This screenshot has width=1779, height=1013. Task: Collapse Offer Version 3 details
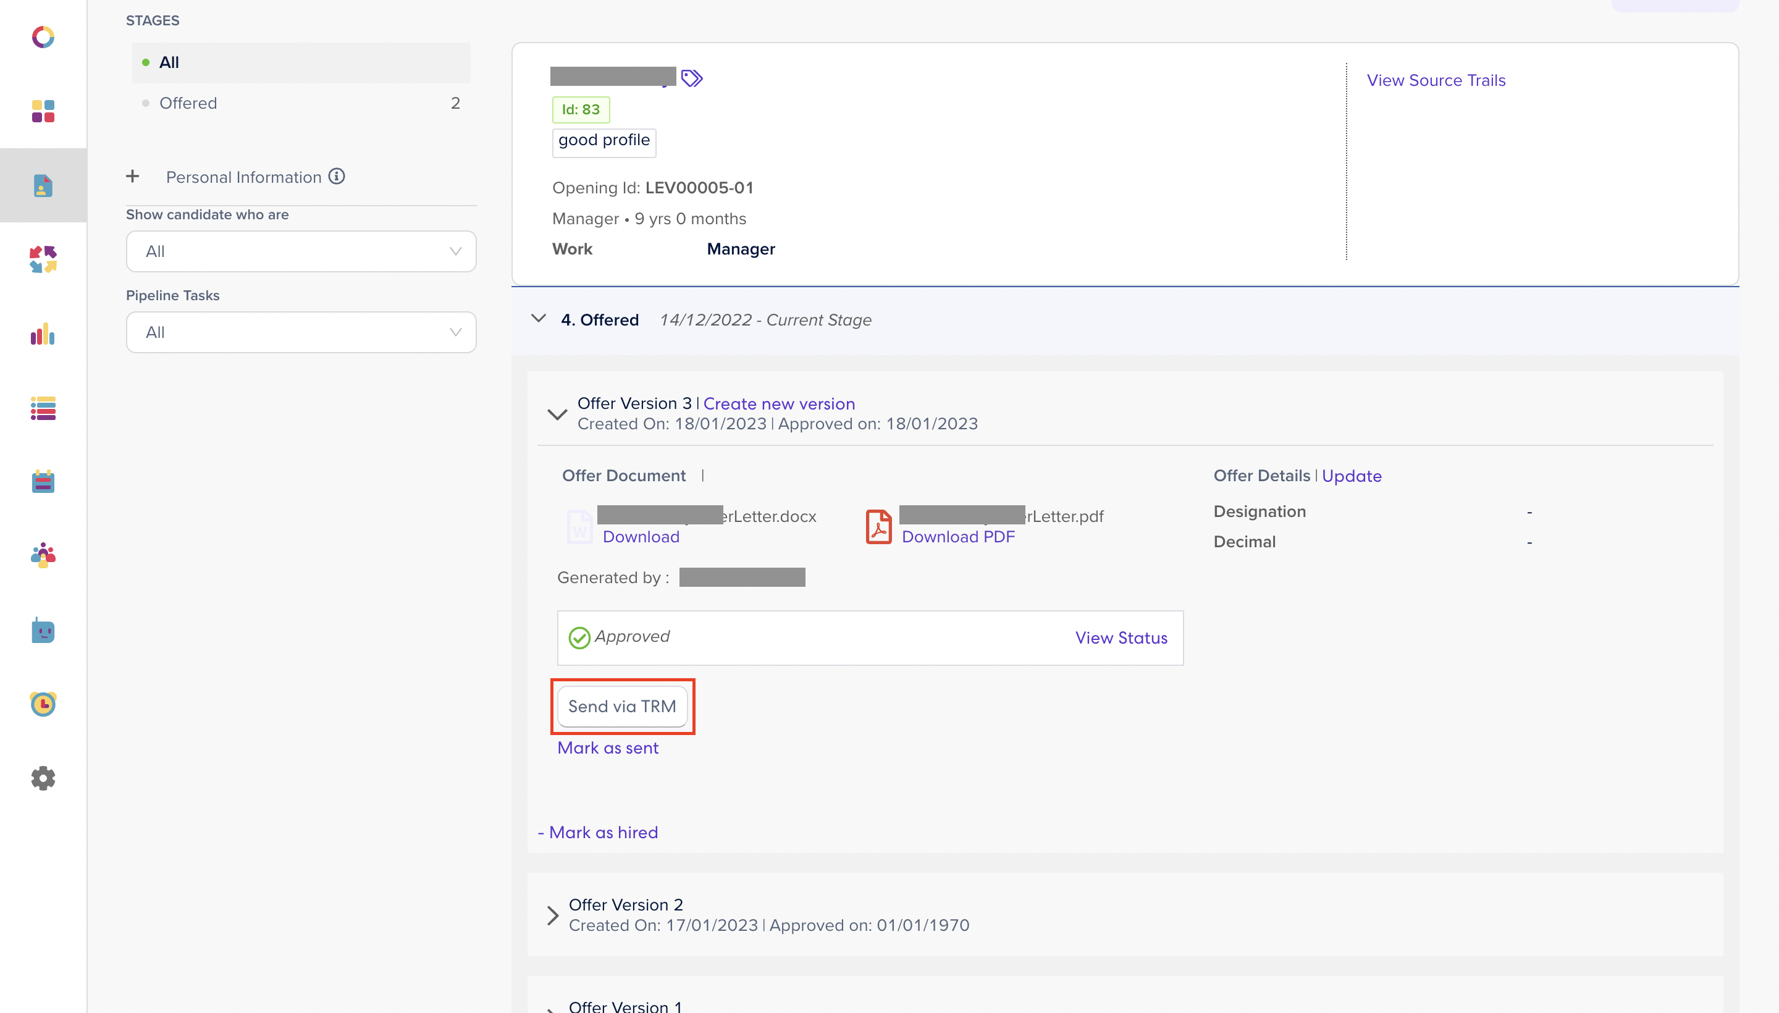coord(557,414)
